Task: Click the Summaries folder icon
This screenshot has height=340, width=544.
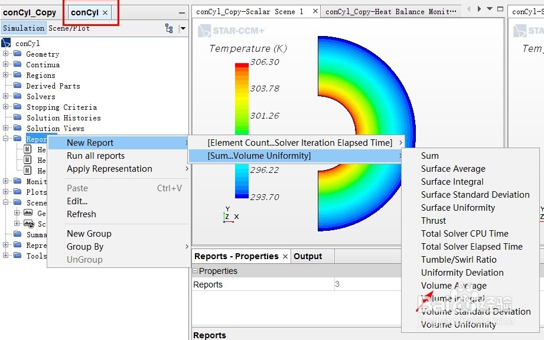Action: coord(17,234)
